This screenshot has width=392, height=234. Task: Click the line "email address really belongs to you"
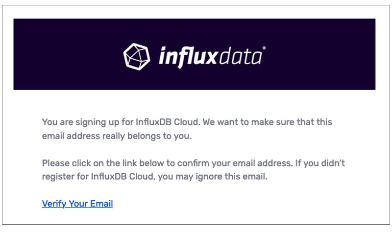tap(116, 136)
